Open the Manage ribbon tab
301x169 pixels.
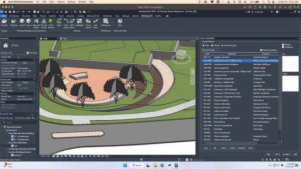click(126, 16)
